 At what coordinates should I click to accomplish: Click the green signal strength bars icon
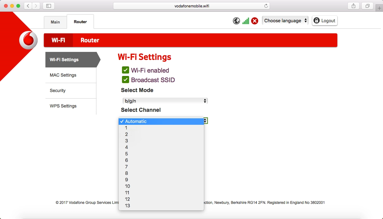point(246,21)
